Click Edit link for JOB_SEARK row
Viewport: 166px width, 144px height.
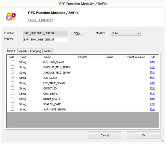(152, 78)
